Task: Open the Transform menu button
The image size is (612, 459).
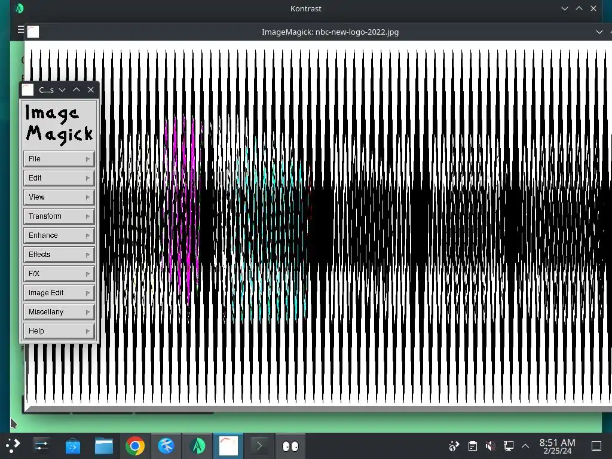Action: tap(59, 216)
